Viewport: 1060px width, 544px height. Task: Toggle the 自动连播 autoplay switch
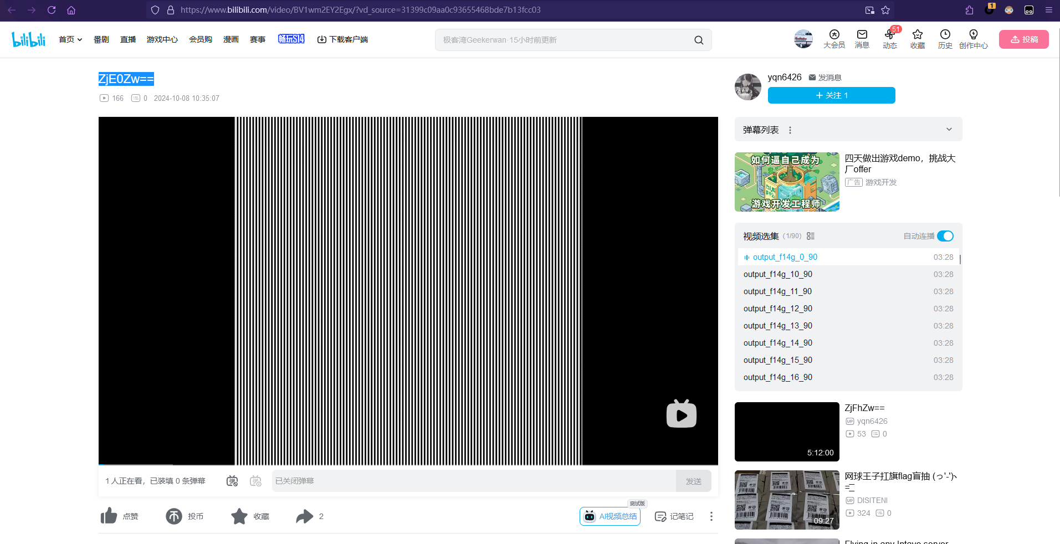click(945, 236)
